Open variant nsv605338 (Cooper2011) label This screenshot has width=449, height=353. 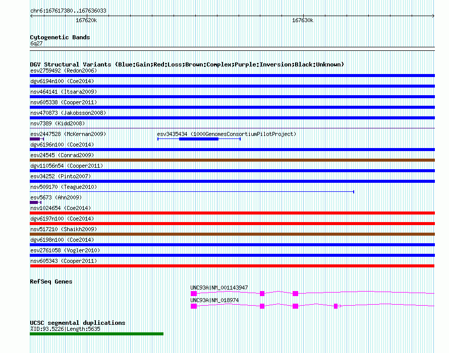64,102
